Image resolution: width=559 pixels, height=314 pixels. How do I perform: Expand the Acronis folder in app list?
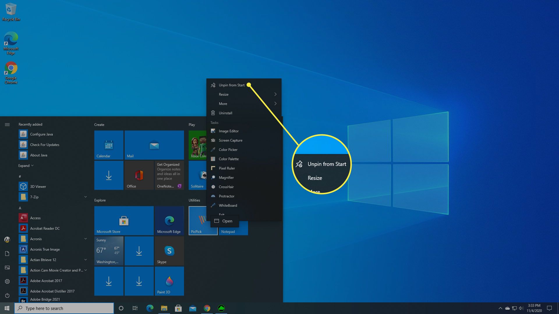point(85,238)
